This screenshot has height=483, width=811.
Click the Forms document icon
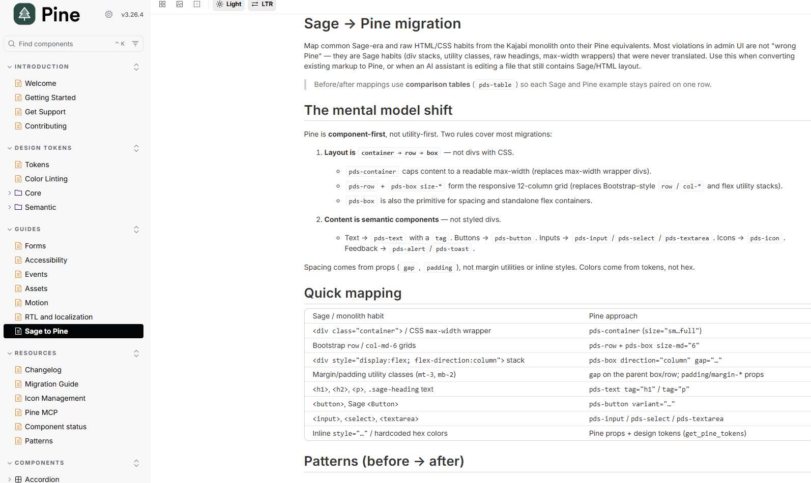point(18,246)
